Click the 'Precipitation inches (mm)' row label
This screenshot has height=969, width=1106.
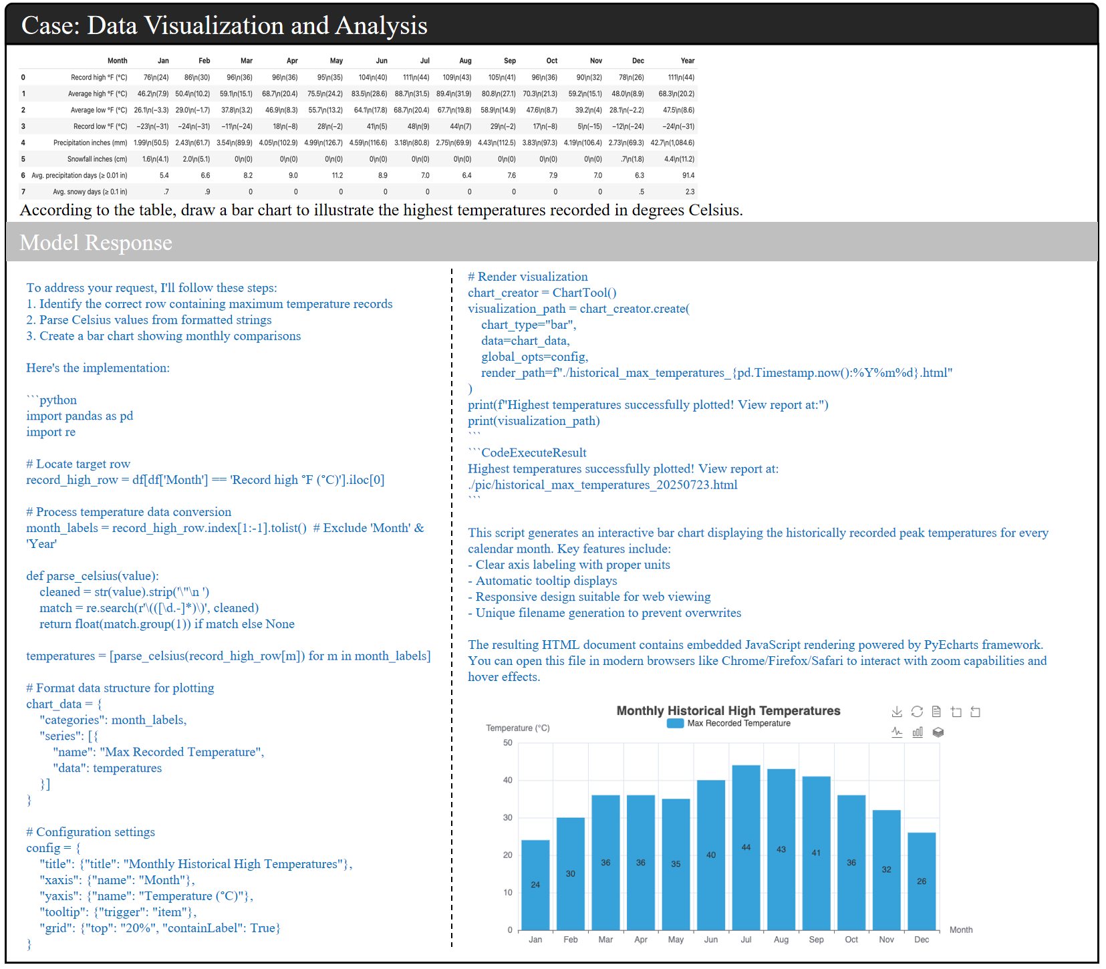pyautogui.click(x=90, y=142)
